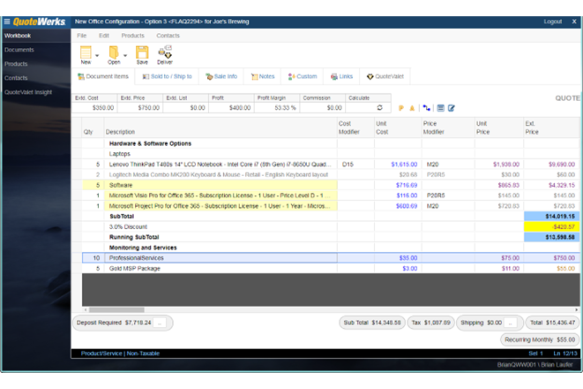Switch to the Document Items tab
The width and height of the screenshot is (583, 389).
[103, 76]
